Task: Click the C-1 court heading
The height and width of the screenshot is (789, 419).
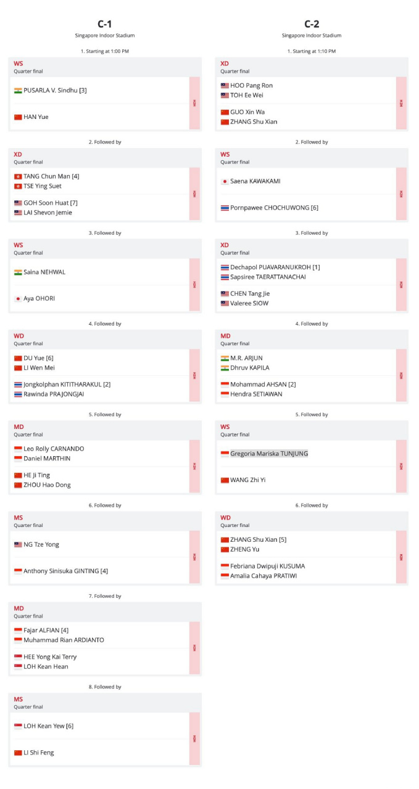Action: (x=105, y=24)
